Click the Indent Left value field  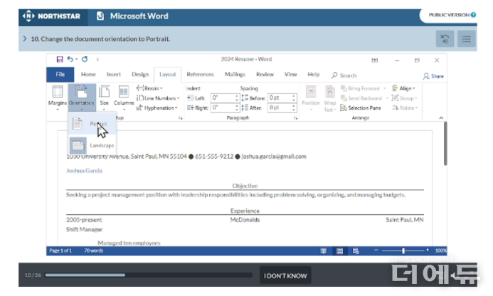click(x=223, y=97)
